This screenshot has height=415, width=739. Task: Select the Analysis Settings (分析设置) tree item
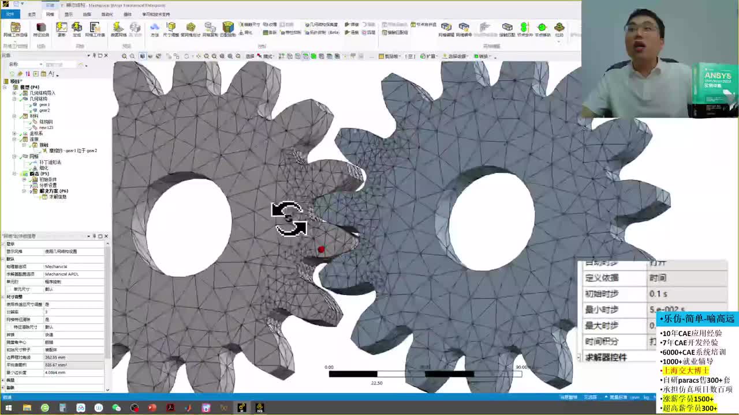coord(48,185)
